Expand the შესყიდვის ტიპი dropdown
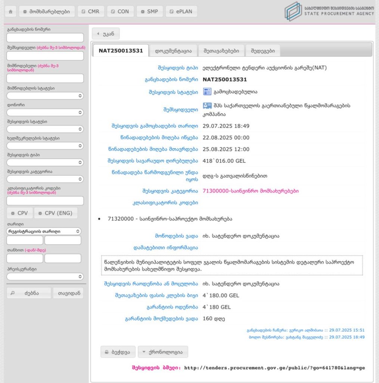 45,162
